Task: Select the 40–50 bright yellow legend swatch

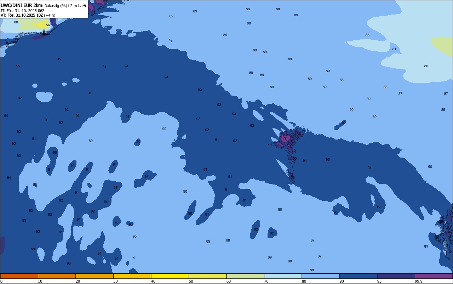Action: click(170, 276)
